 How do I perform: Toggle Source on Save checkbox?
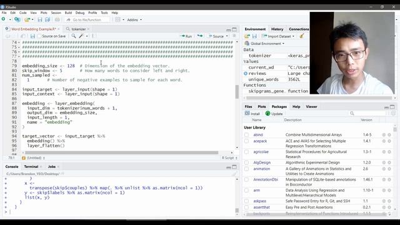pos(39,36)
